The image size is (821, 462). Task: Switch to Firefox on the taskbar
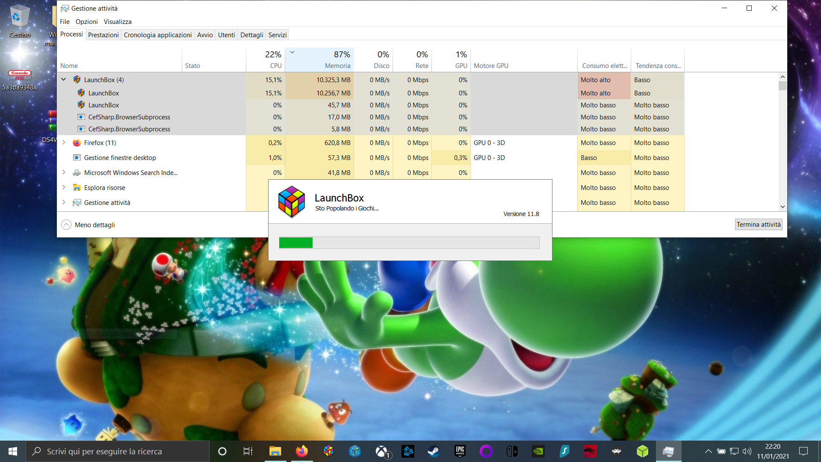coord(302,451)
